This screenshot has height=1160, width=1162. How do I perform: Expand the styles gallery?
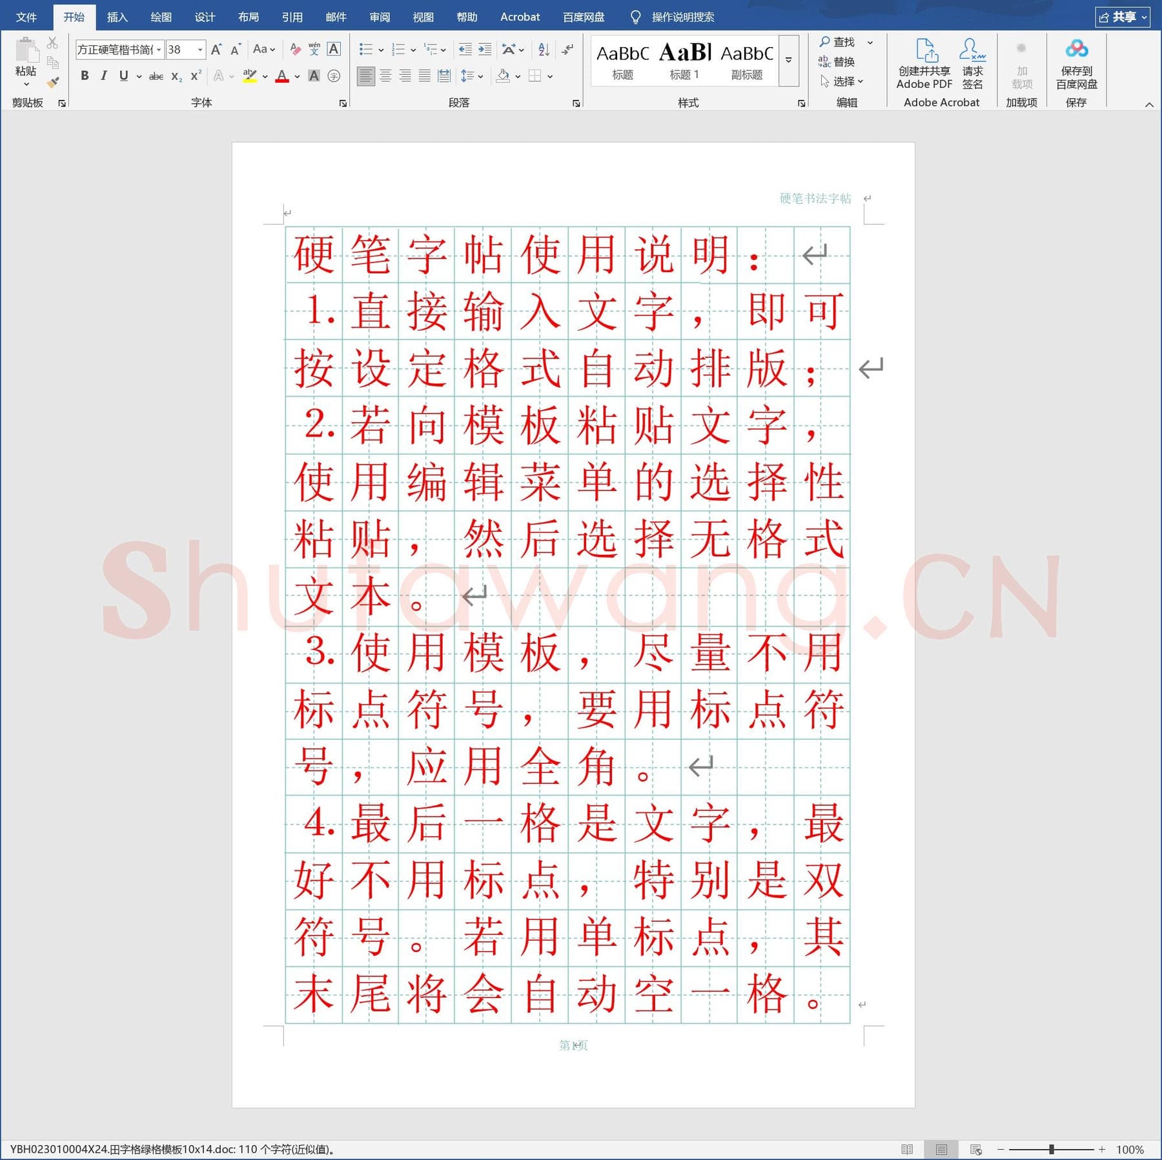pyautogui.click(x=788, y=60)
